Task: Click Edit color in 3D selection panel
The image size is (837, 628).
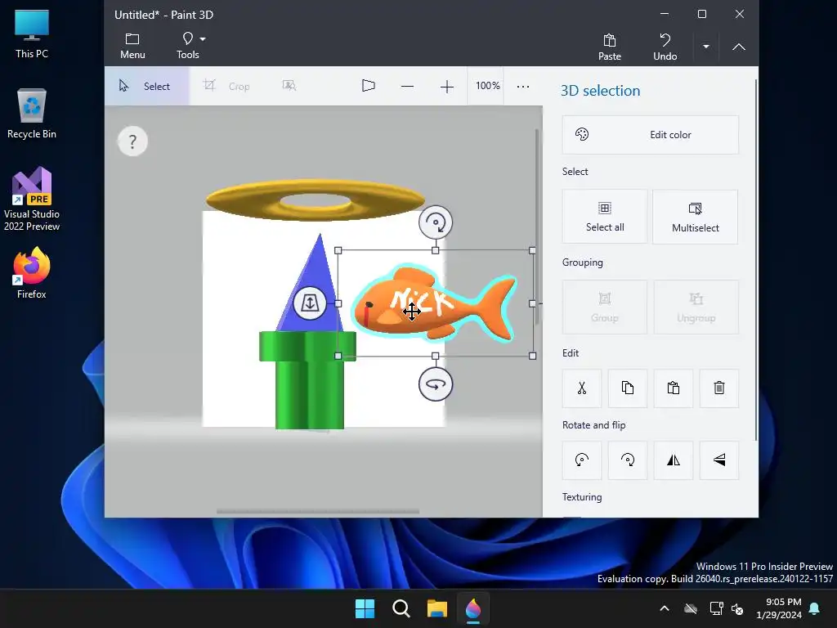Action: 650,135
